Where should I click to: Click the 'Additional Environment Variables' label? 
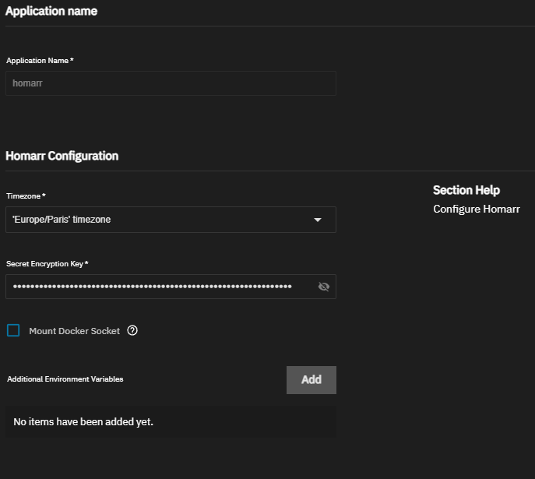tap(65, 379)
